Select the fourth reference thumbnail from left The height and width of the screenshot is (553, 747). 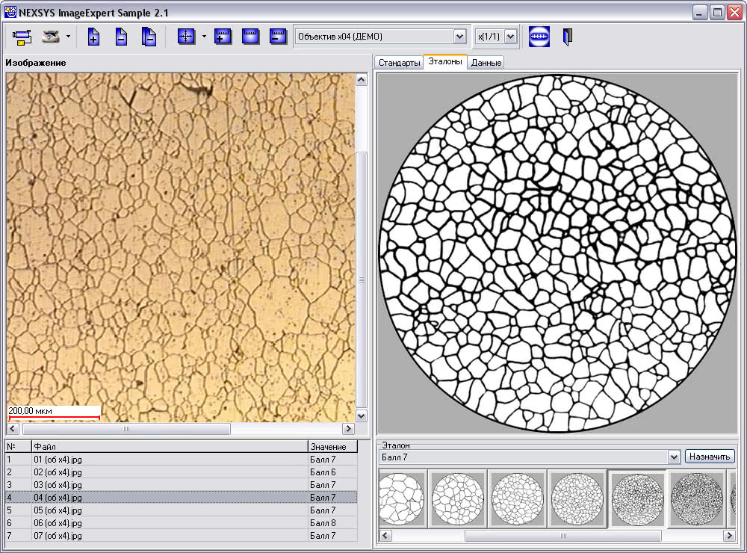[x=577, y=498]
